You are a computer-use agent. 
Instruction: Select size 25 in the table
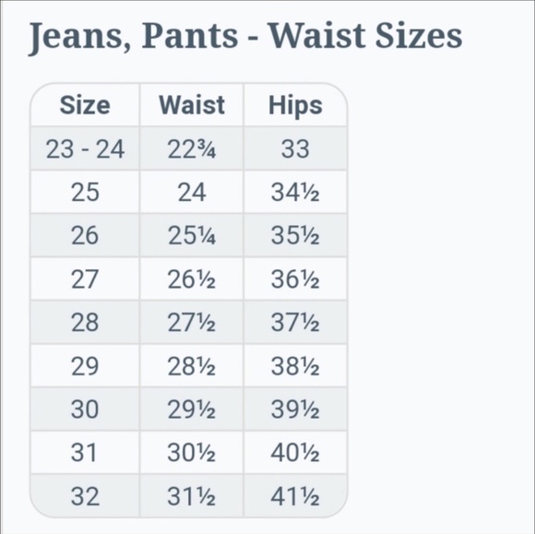click(85, 192)
